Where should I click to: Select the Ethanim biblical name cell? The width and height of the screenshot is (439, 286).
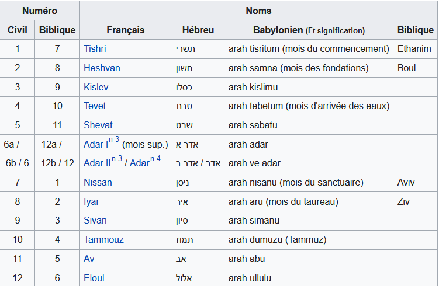point(415,48)
